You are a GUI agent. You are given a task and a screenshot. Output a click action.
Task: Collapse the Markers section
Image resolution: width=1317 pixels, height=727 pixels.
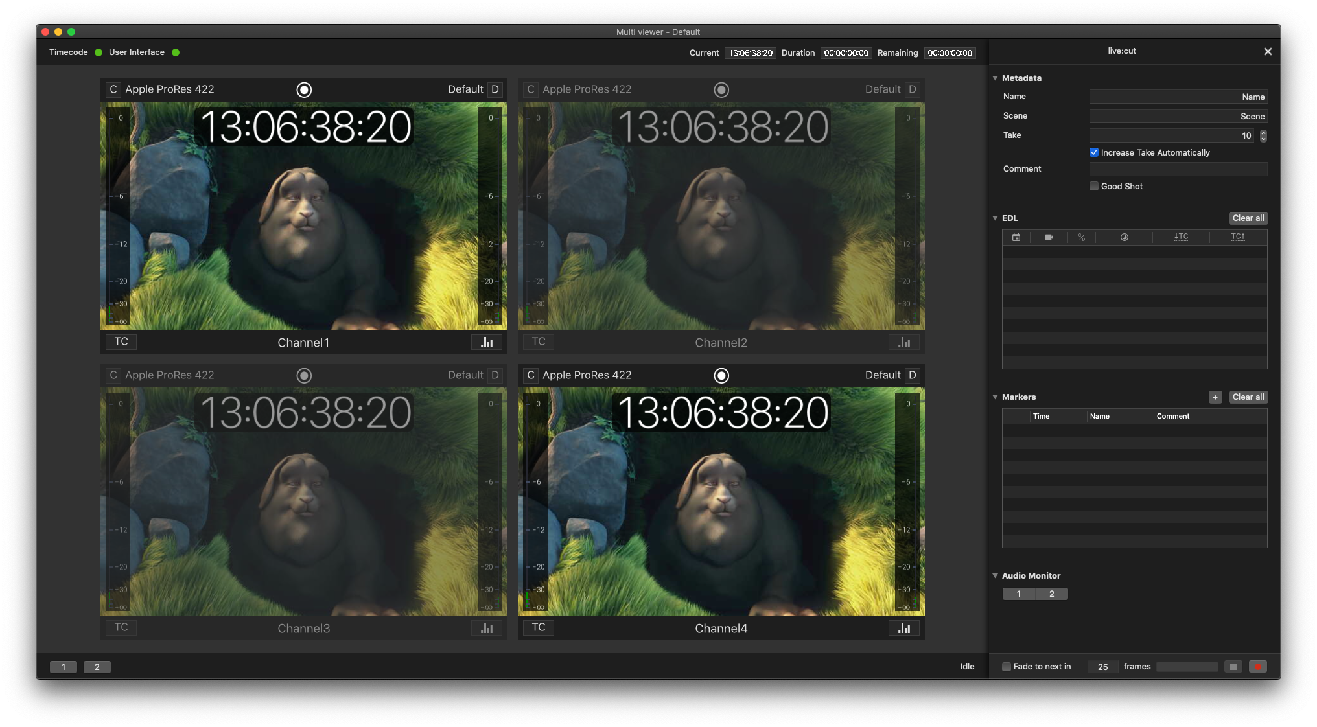(996, 397)
